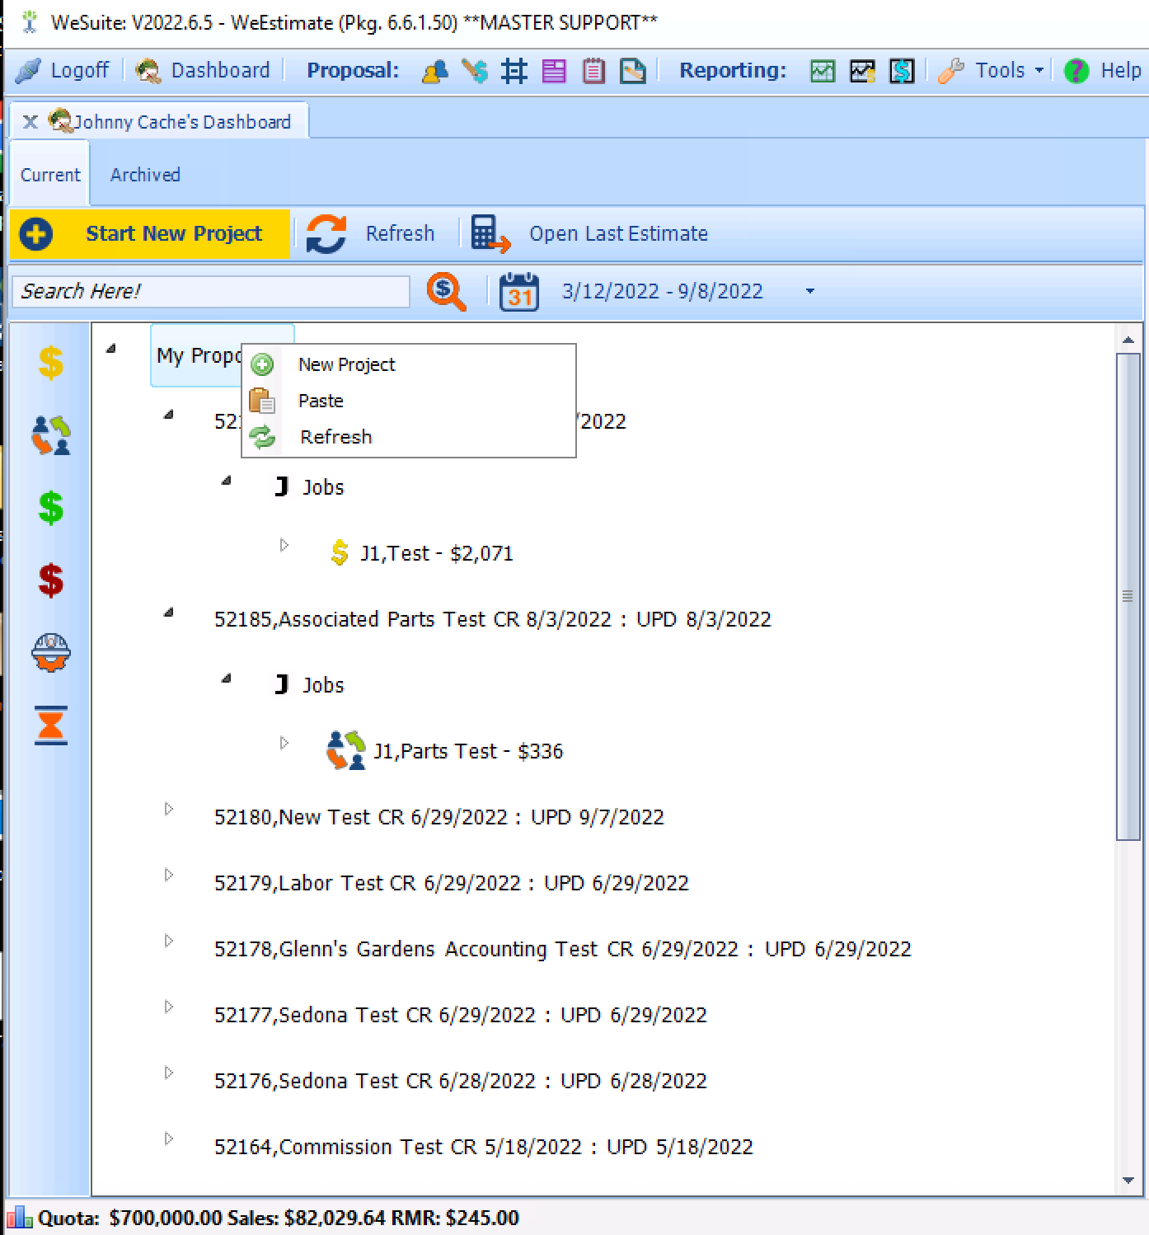Click the Start New Project button
Image resolution: width=1149 pixels, height=1235 pixels.
(x=150, y=234)
